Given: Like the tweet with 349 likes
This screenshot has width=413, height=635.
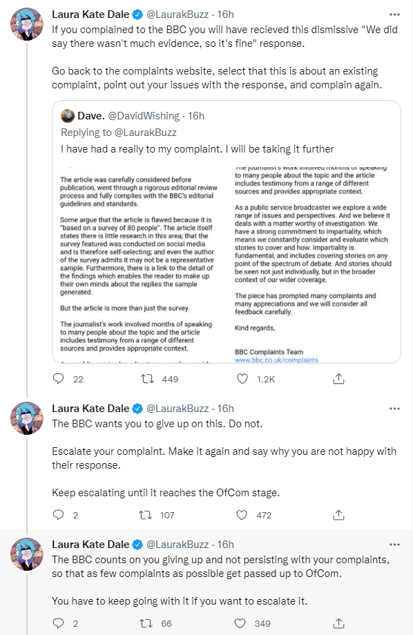Looking at the screenshot, I should (240, 624).
